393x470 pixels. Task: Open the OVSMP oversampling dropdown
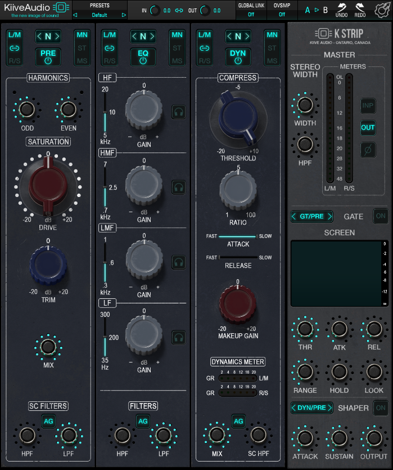282,15
